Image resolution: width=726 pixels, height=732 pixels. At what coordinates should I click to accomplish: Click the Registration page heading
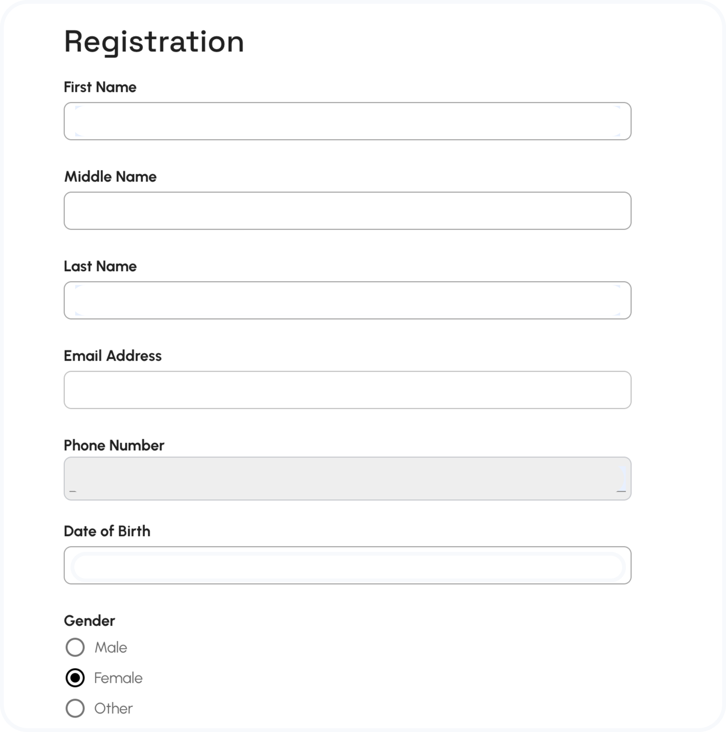[x=154, y=41]
